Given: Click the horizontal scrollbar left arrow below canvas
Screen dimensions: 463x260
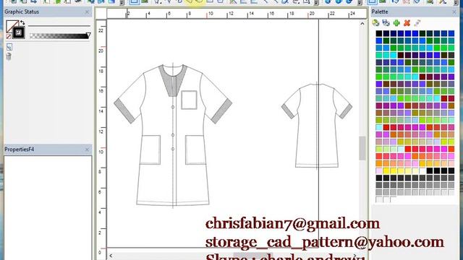Looking at the screenshot, I should click(x=111, y=256).
